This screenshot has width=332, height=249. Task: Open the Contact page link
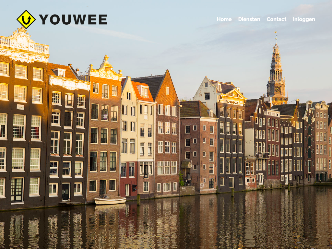[x=276, y=19]
